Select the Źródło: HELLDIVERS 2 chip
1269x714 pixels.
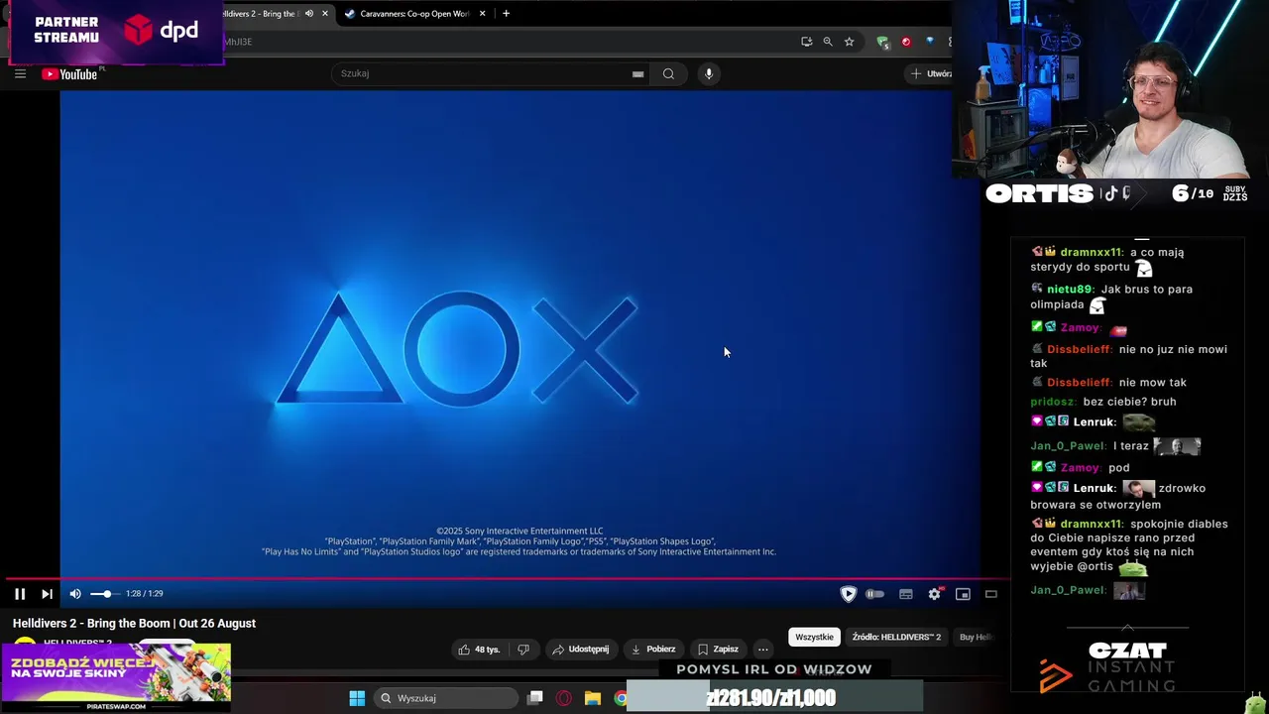pos(896,637)
